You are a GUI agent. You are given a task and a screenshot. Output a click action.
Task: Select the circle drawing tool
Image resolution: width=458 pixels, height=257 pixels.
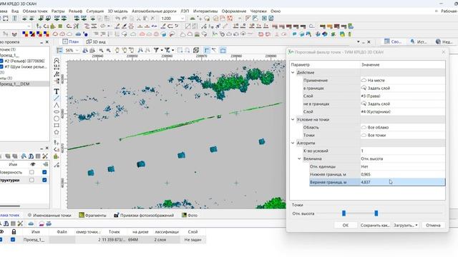[x=57, y=119]
